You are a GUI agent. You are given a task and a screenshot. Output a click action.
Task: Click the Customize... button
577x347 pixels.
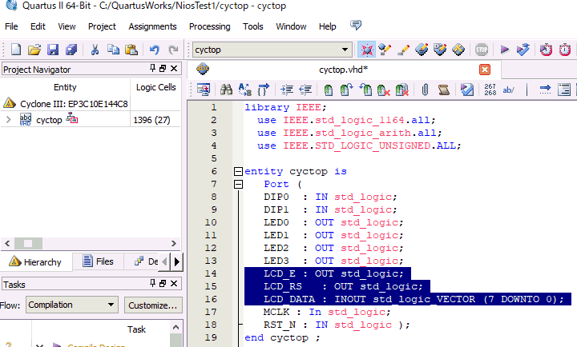(x=153, y=305)
